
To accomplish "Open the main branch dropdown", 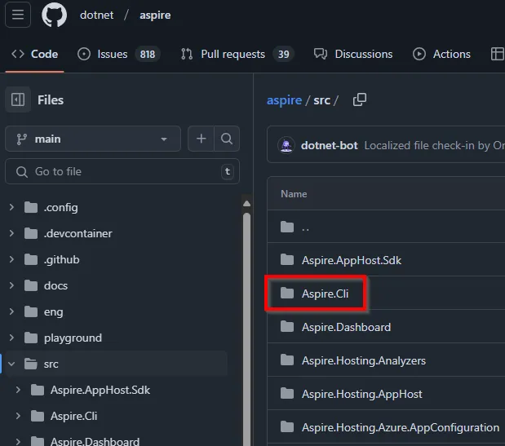I will coord(92,139).
